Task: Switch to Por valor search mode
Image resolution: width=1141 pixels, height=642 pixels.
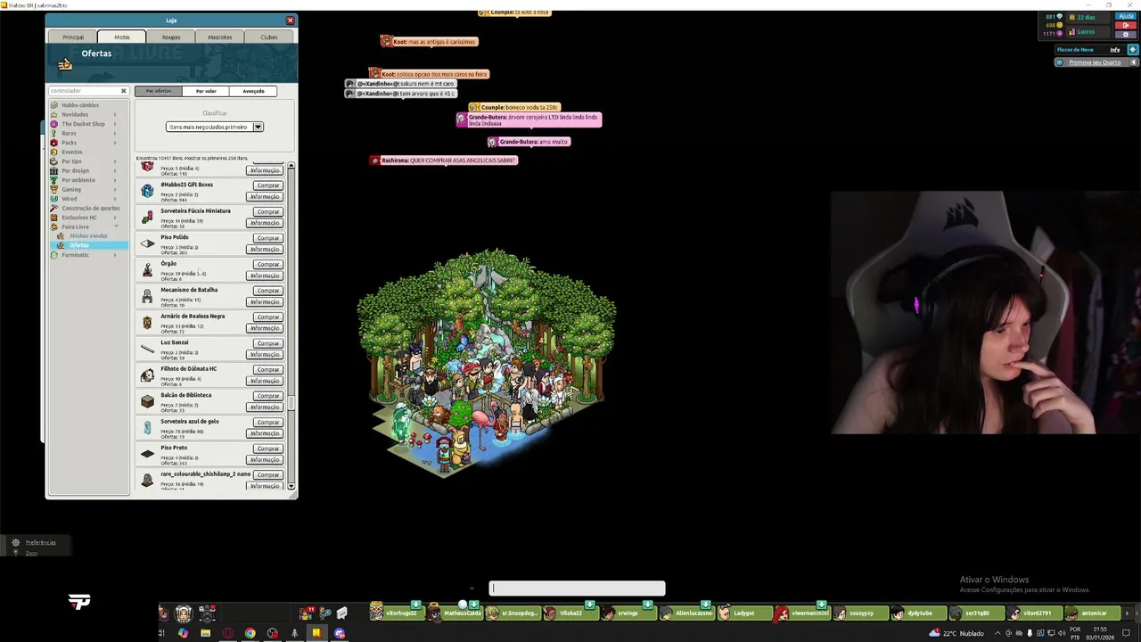Action: 206,91
